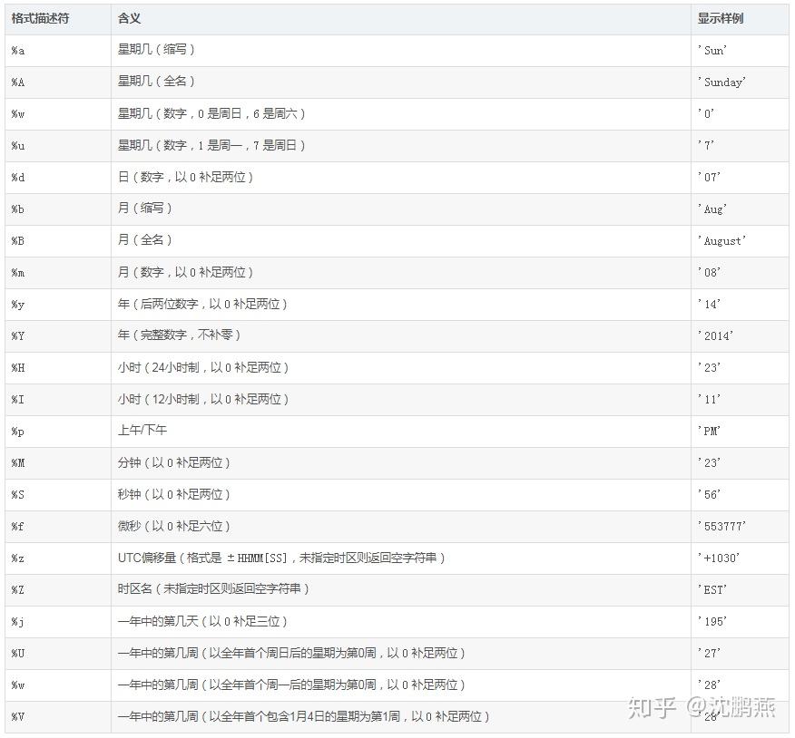Click the sample value '2014'
The image size is (795, 738).
[x=715, y=335]
